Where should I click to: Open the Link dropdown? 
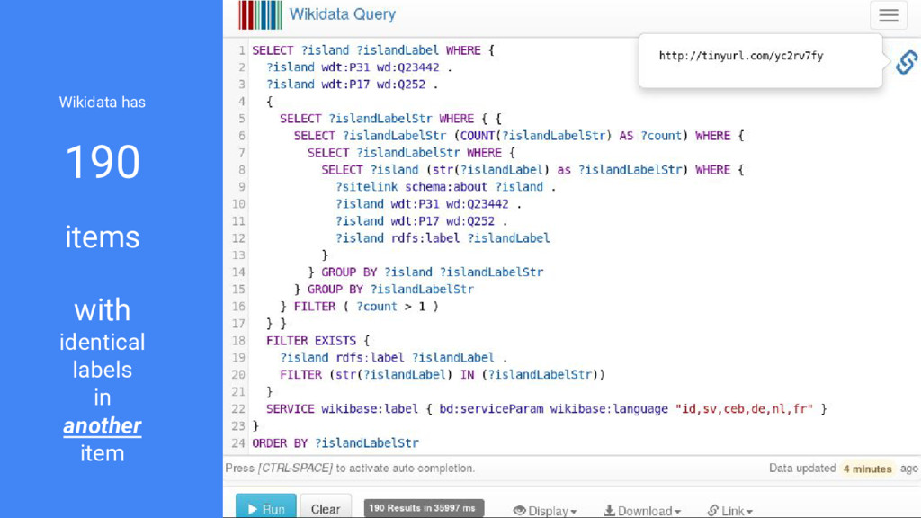pyautogui.click(x=729, y=511)
